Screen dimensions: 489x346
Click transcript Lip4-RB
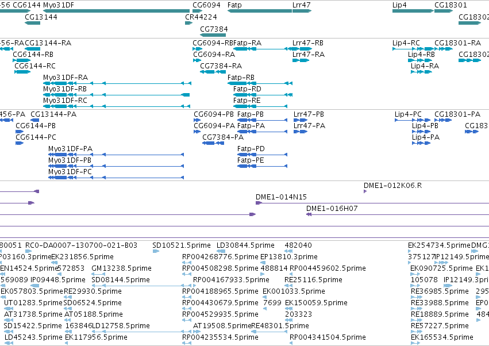click(420, 60)
